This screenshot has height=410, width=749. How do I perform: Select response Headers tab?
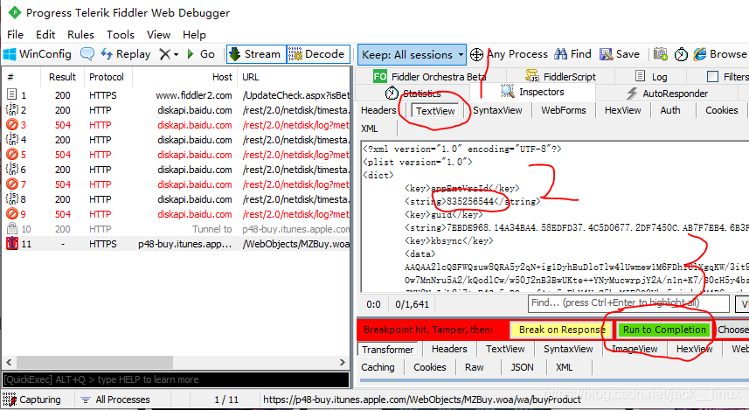tap(449, 350)
